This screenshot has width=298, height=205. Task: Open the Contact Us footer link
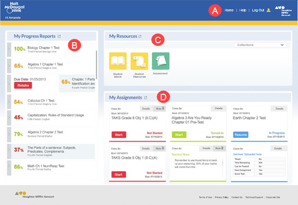click(x=237, y=197)
